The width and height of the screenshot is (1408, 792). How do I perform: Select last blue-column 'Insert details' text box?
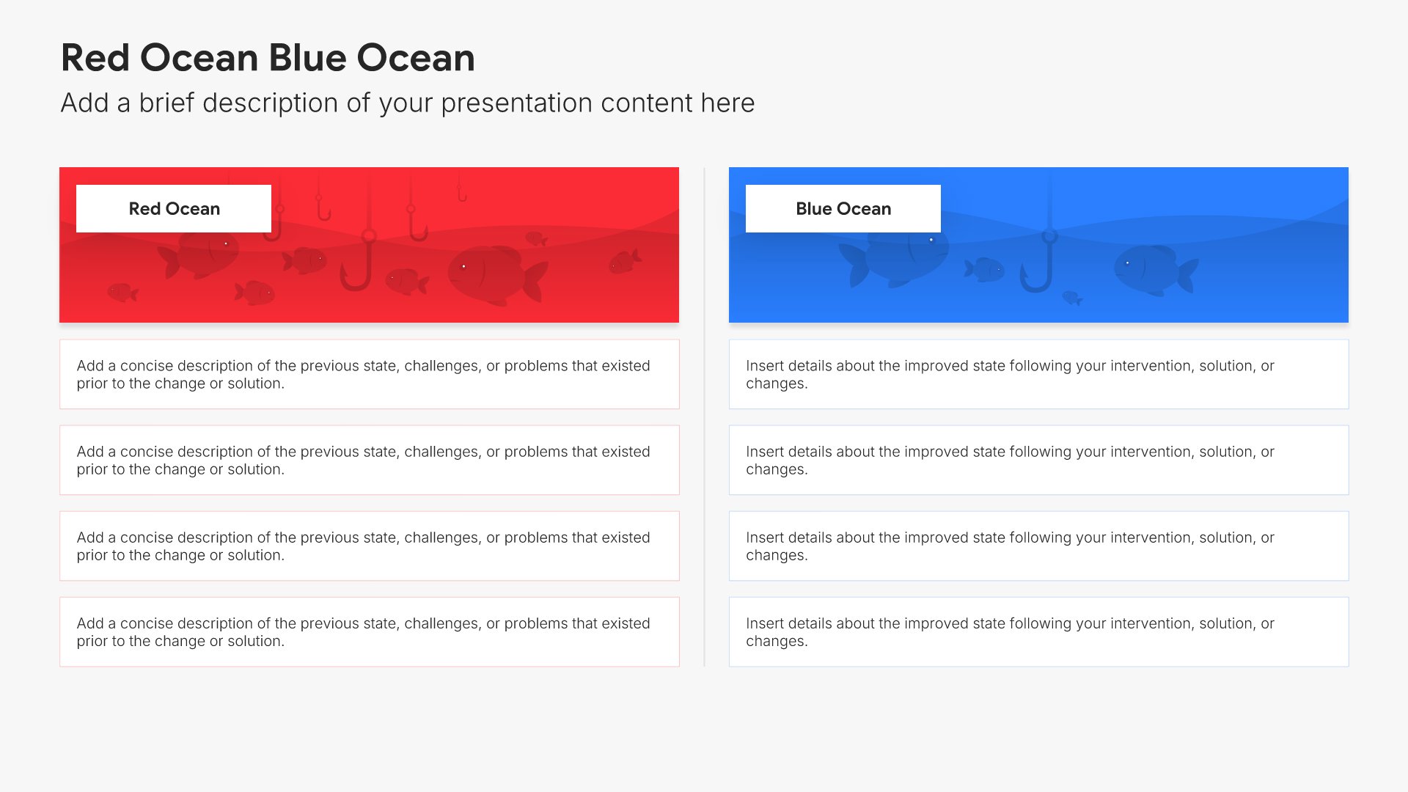pos(1038,631)
